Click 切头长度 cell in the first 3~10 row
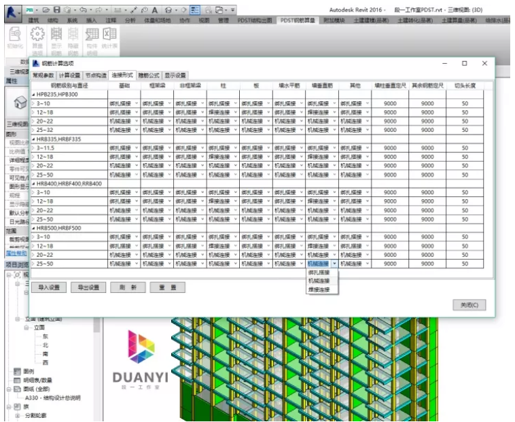This screenshot has width=515, height=422. click(465, 103)
